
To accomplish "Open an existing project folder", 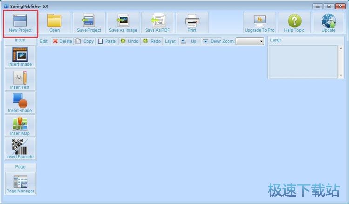I will point(54,23).
